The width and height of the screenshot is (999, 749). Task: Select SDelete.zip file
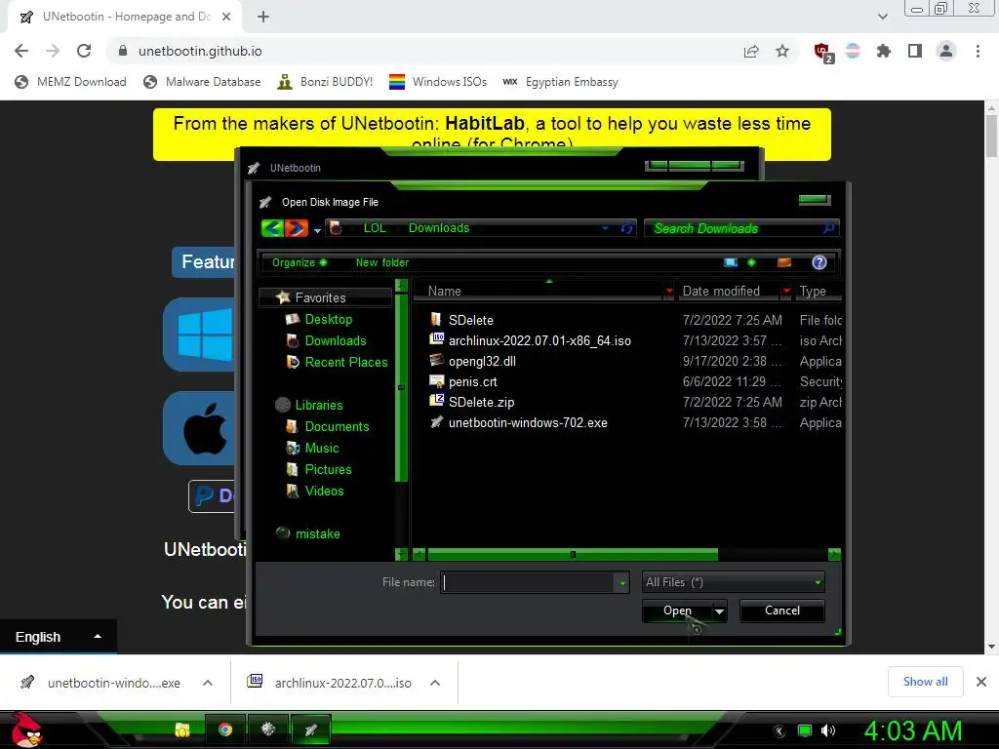(481, 402)
